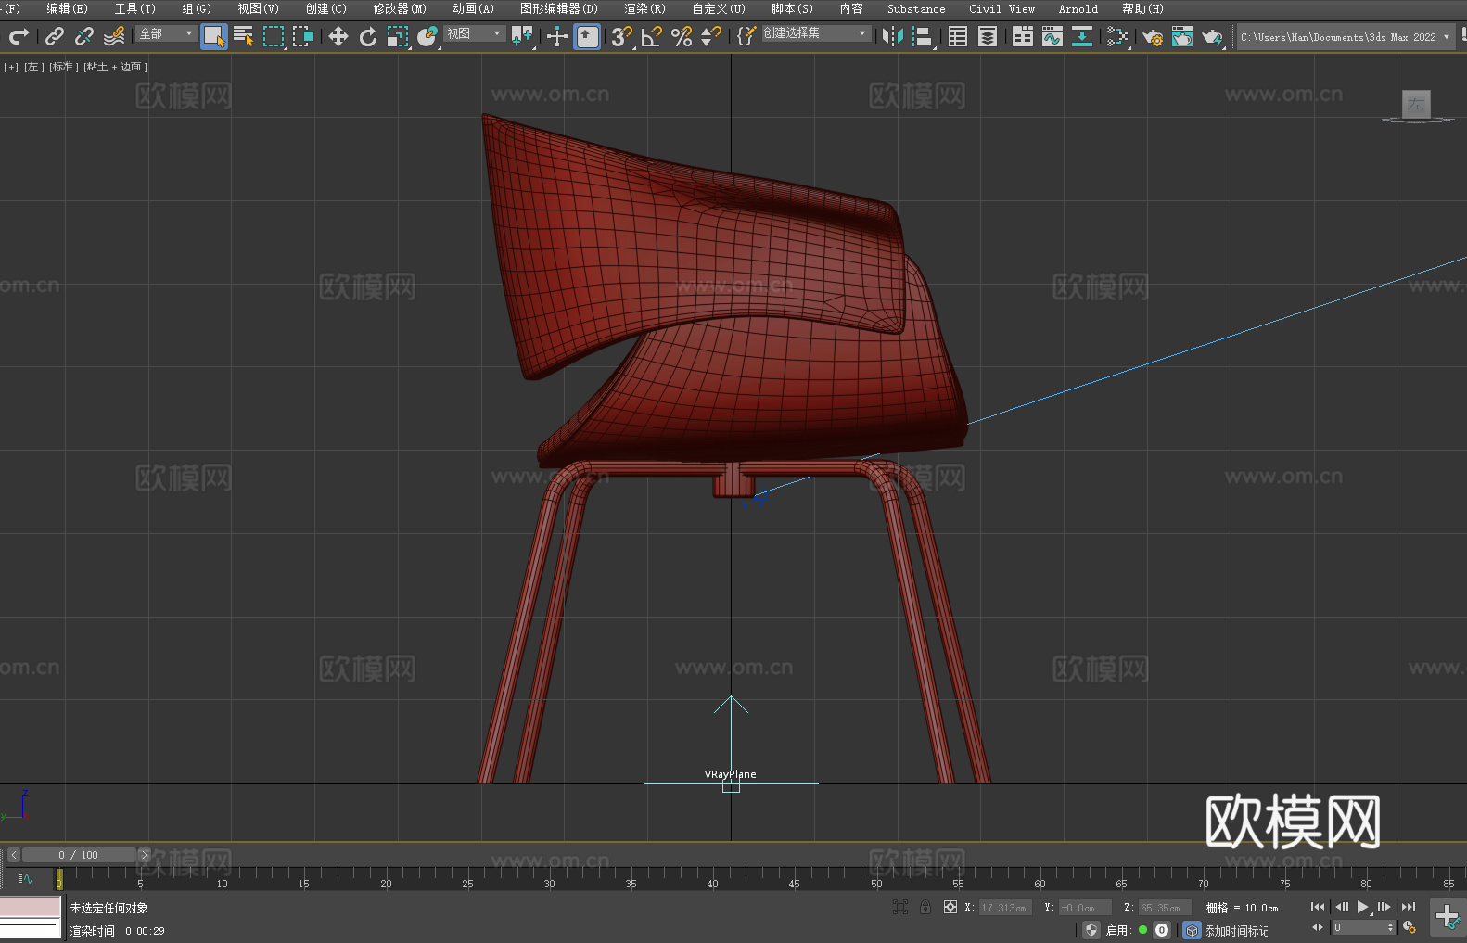Click the [标准] viewport shading label

coord(63,67)
